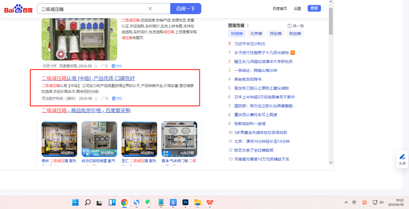Open 二级减压箱 - 商品批发价格 - 百度爱采购 link
Viewport: 409px width, 209px height.
coord(86,111)
